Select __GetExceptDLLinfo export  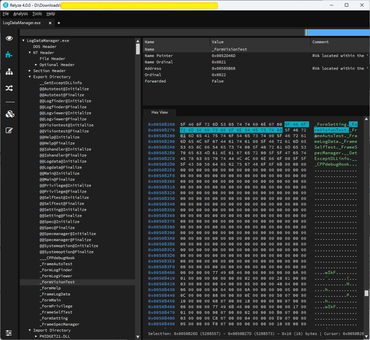[61, 83]
